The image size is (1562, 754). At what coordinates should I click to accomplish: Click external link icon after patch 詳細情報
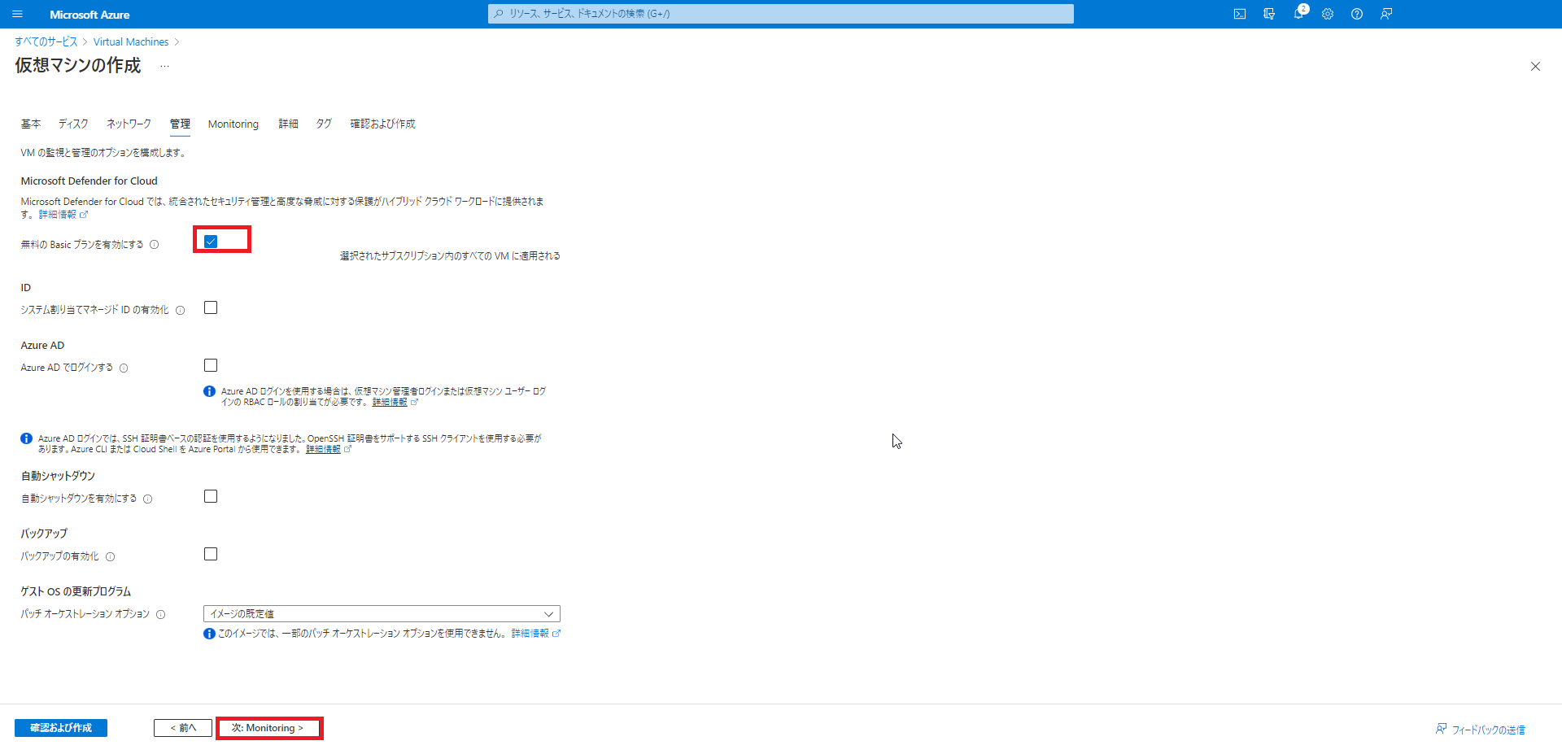point(556,633)
